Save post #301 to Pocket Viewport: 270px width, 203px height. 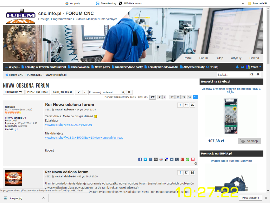[193, 159]
